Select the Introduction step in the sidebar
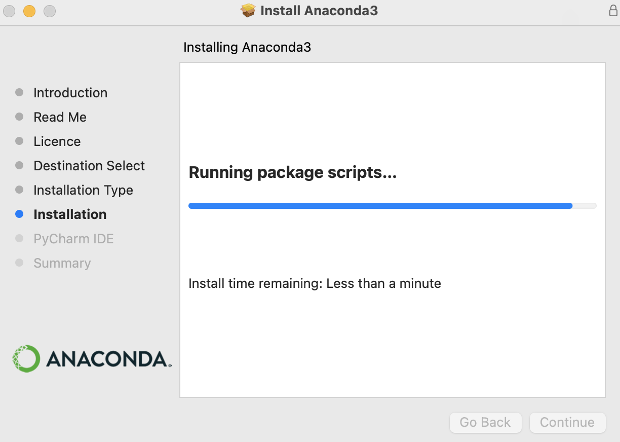 70,93
